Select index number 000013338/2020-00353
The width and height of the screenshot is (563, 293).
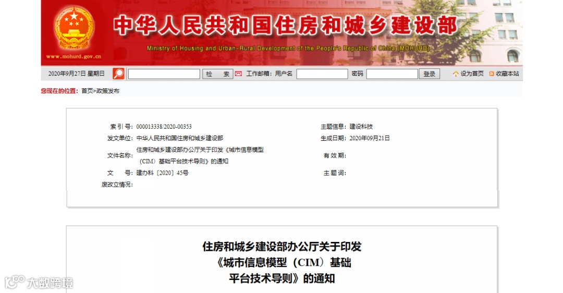point(164,127)
